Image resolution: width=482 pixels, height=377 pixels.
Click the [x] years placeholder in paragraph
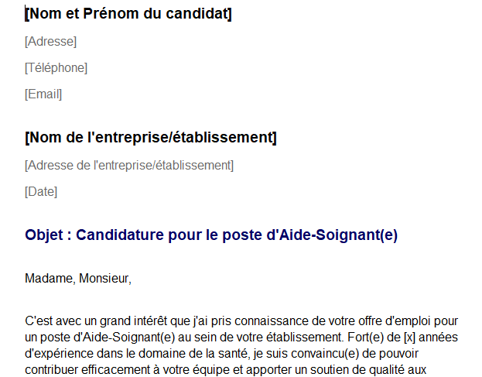coord(410,338)
